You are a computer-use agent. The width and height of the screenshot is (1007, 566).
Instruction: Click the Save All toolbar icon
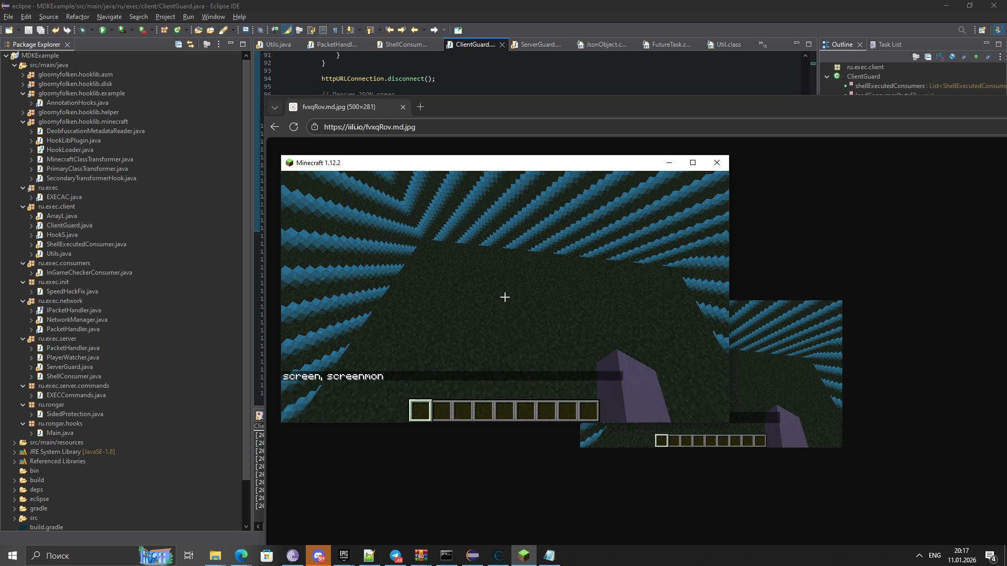pos(40,30)
